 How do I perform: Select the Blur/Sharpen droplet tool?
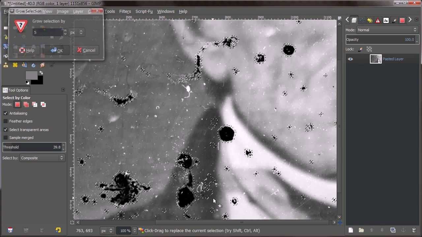tap(33, 65)
